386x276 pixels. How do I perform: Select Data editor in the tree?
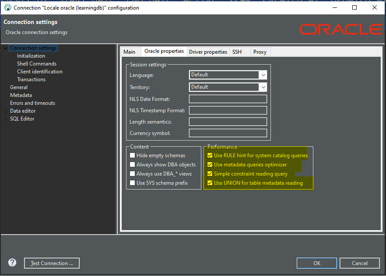[x=23, y=111]
